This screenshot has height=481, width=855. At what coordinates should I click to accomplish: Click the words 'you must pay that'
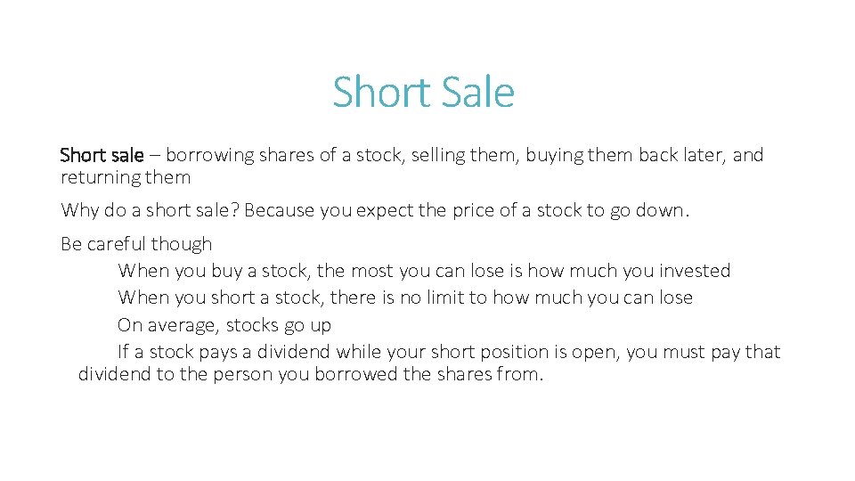tap(703, 352)
